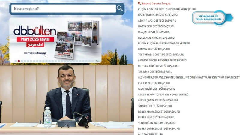Click 'Bebek Bezi Desteği Başvuru'
Screen dimensions: 240x135
pos(157,117)
